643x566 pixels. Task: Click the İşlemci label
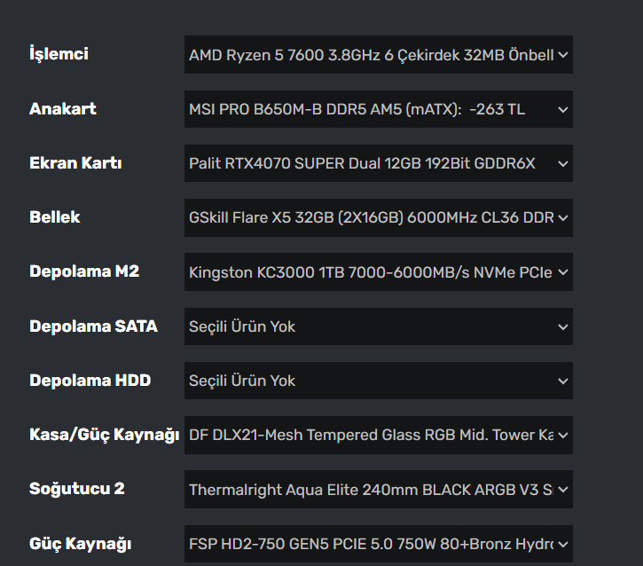click(x=59, y=54)
